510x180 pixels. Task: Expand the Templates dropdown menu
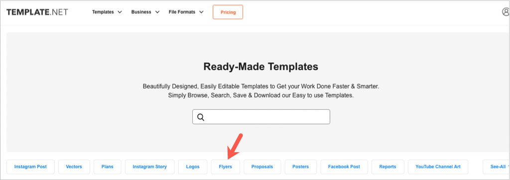coord(107,12)
